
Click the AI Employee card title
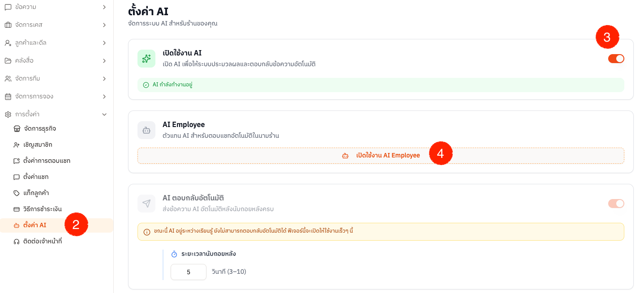(184, 125)
